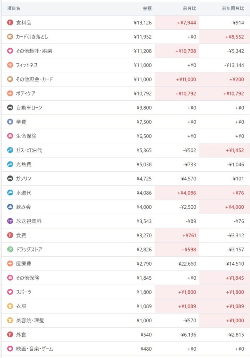Click the pill icon beside ドラッグストア
250x358 pixels.
[x=10, y=249]
